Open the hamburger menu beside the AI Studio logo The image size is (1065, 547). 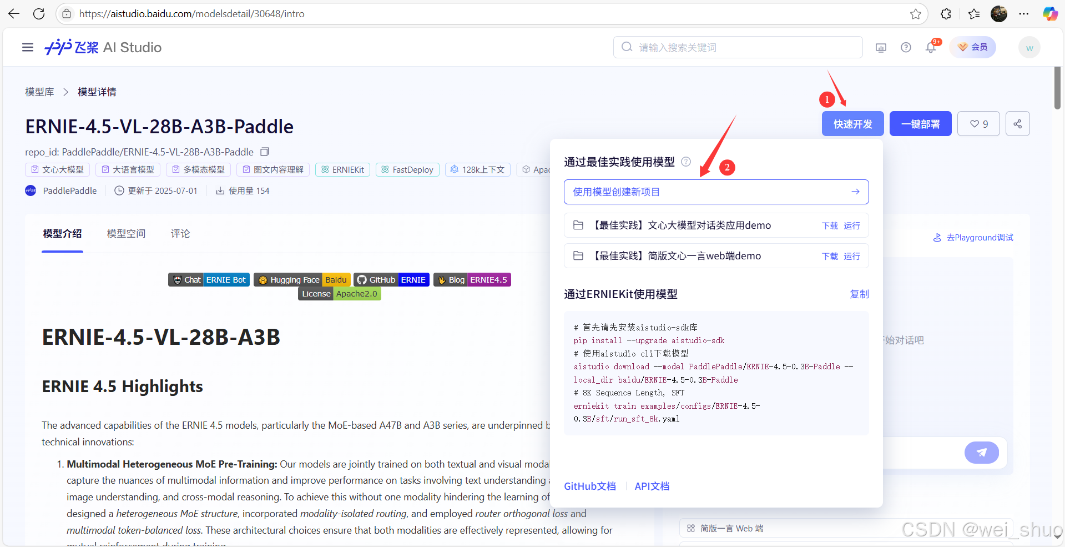pyautogui.click(x=28, y=47)
